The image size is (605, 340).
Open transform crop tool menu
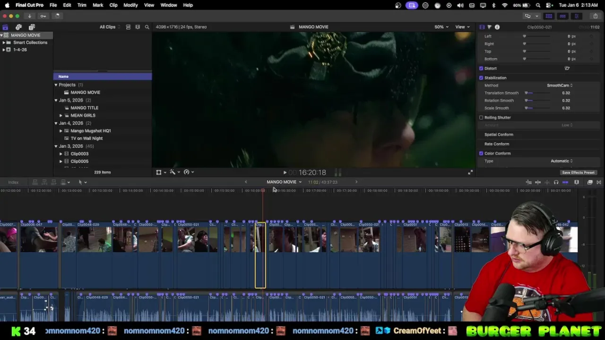[x=161, y=172]
